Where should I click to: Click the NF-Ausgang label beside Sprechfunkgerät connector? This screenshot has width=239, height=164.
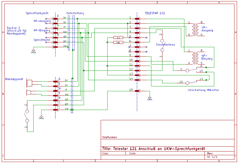(42, 21)
